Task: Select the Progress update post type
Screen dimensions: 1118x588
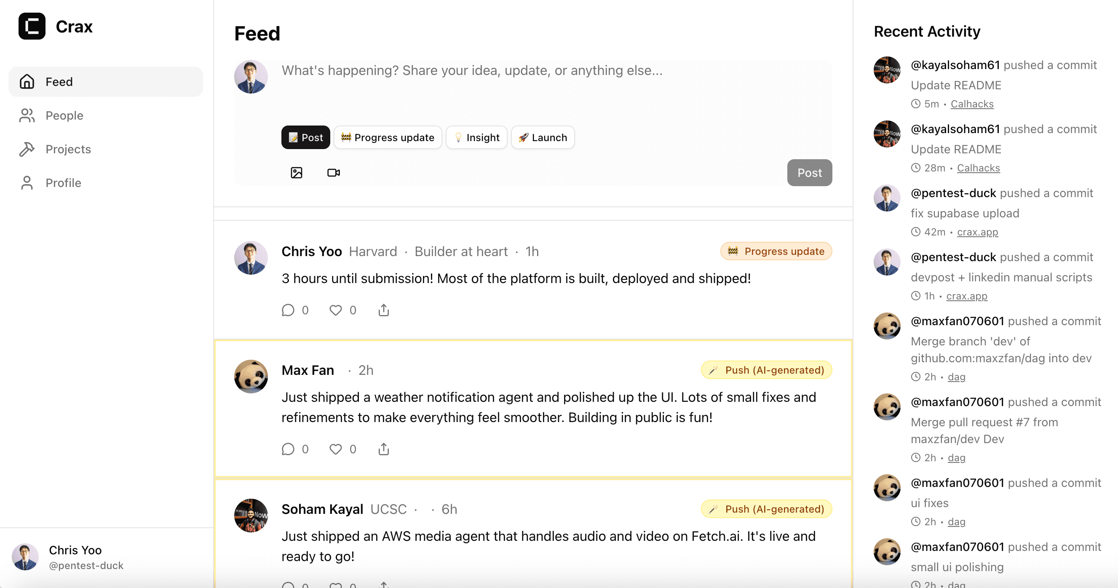Action: (x=388, y=138)
